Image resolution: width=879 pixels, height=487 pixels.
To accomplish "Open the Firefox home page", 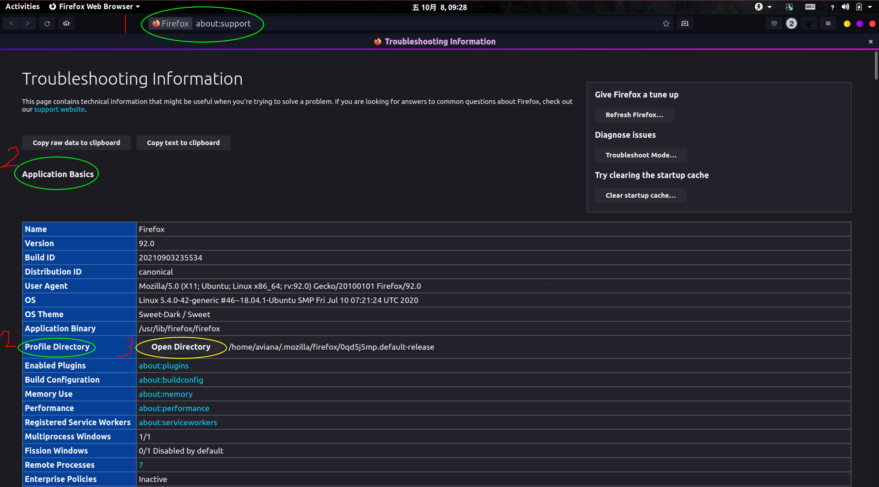I will click(66, 23).
